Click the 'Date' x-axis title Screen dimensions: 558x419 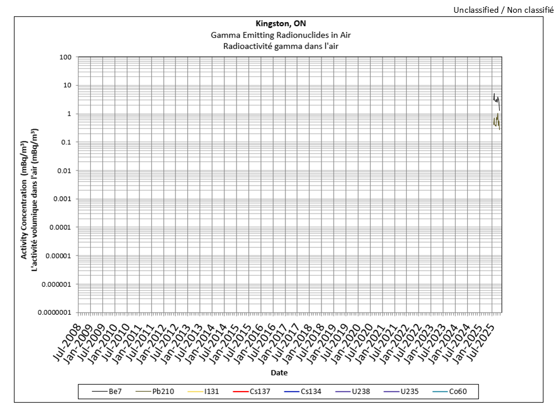(x=278, y=372)
